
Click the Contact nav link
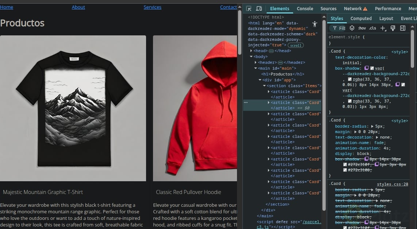[228, 7]
